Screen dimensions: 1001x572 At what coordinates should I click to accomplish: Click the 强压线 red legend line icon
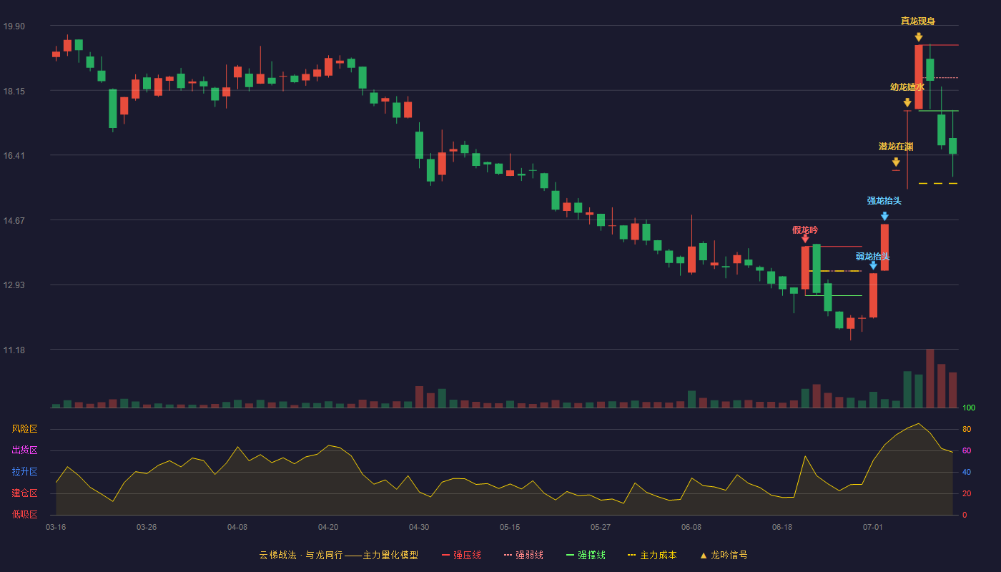click(445, 555)
